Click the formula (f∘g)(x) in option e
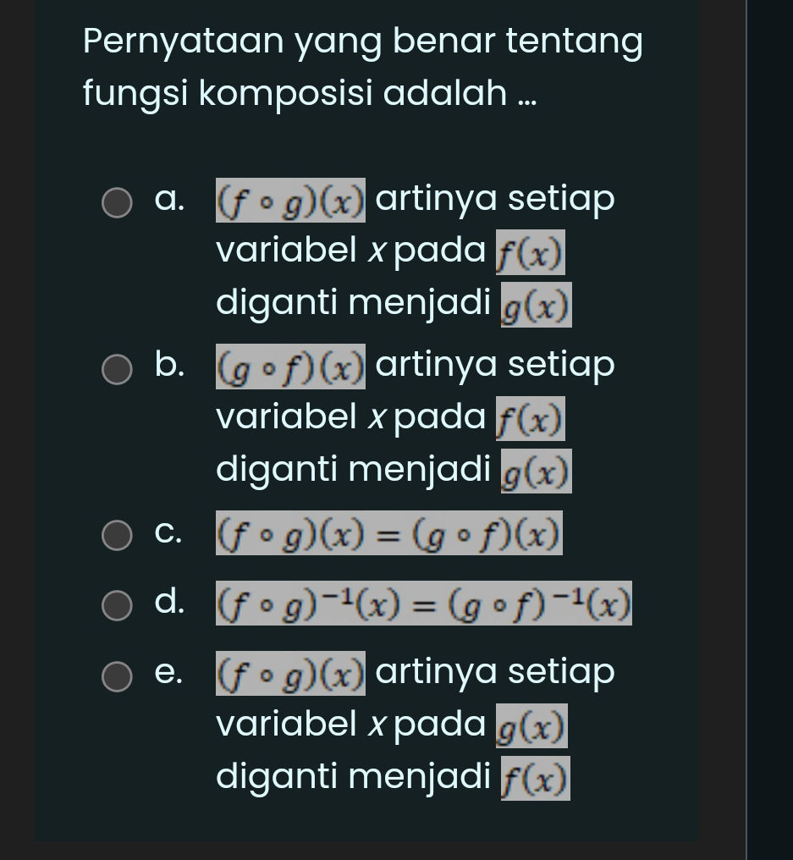The height and width of the screenshot is (860, 793). click(x=291, y=673)
